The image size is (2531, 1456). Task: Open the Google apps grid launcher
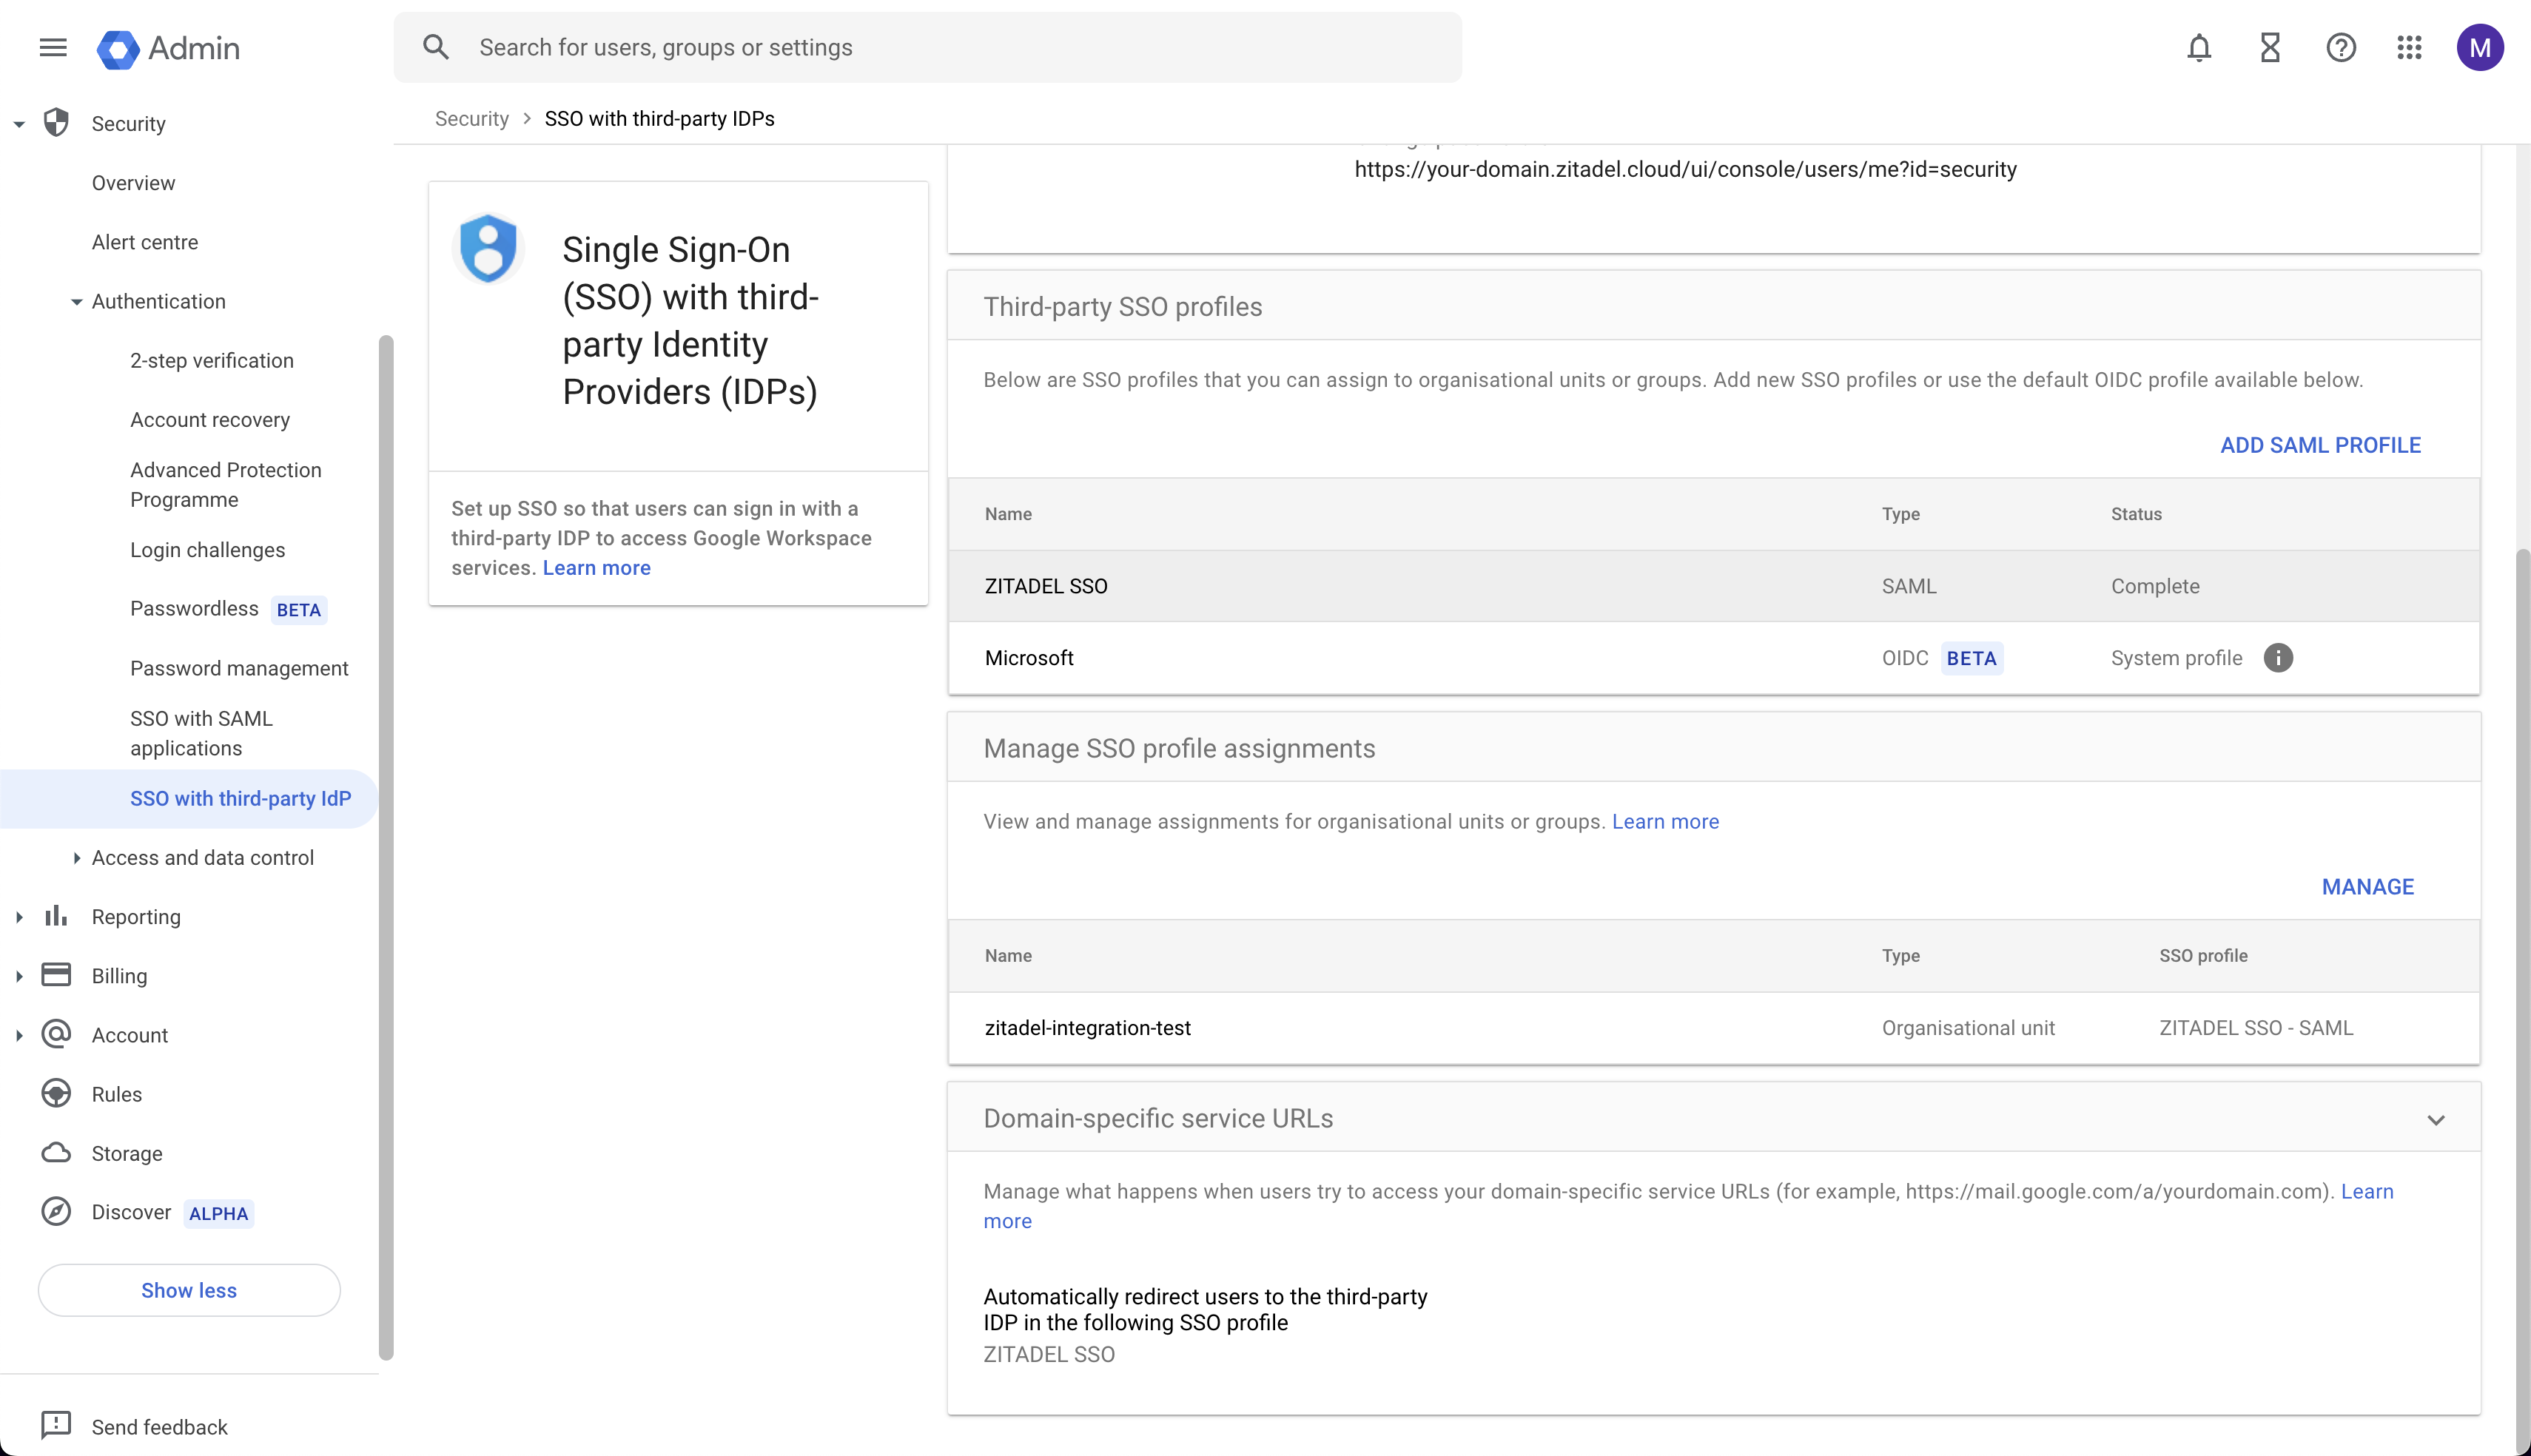[x=2410, y=47]
